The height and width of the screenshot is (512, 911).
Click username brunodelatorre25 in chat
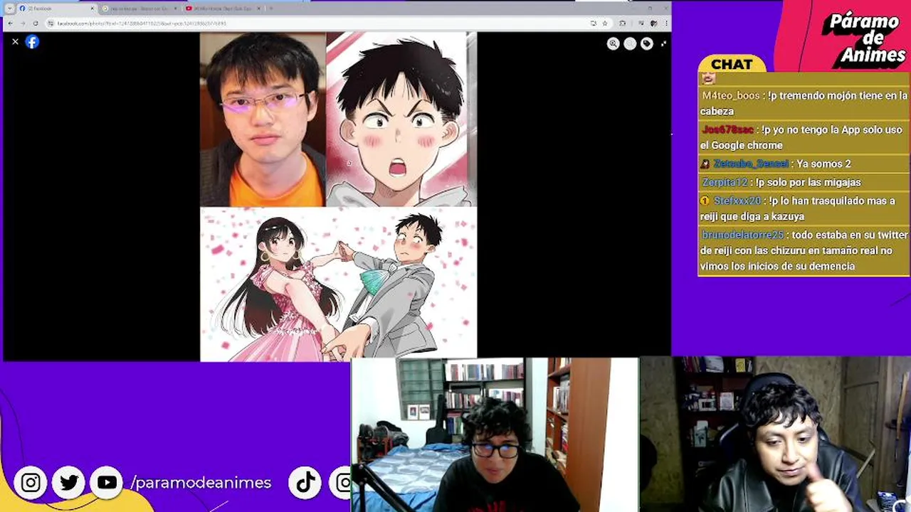pos(742,235)
